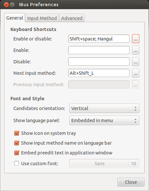Minimize the IBus Preferences window
The width and height of the screenshot is (149, 191).
12,5
